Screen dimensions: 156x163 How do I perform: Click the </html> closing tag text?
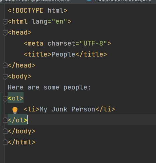click(x=22, y=142)
